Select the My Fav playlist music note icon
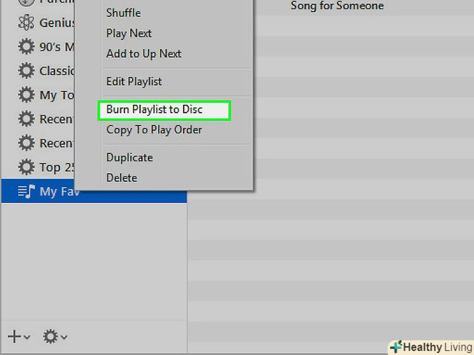This screenshot has width=474, height=355. point(26,191)
